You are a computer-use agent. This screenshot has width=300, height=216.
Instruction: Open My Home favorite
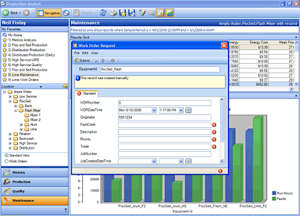point(15,35)
